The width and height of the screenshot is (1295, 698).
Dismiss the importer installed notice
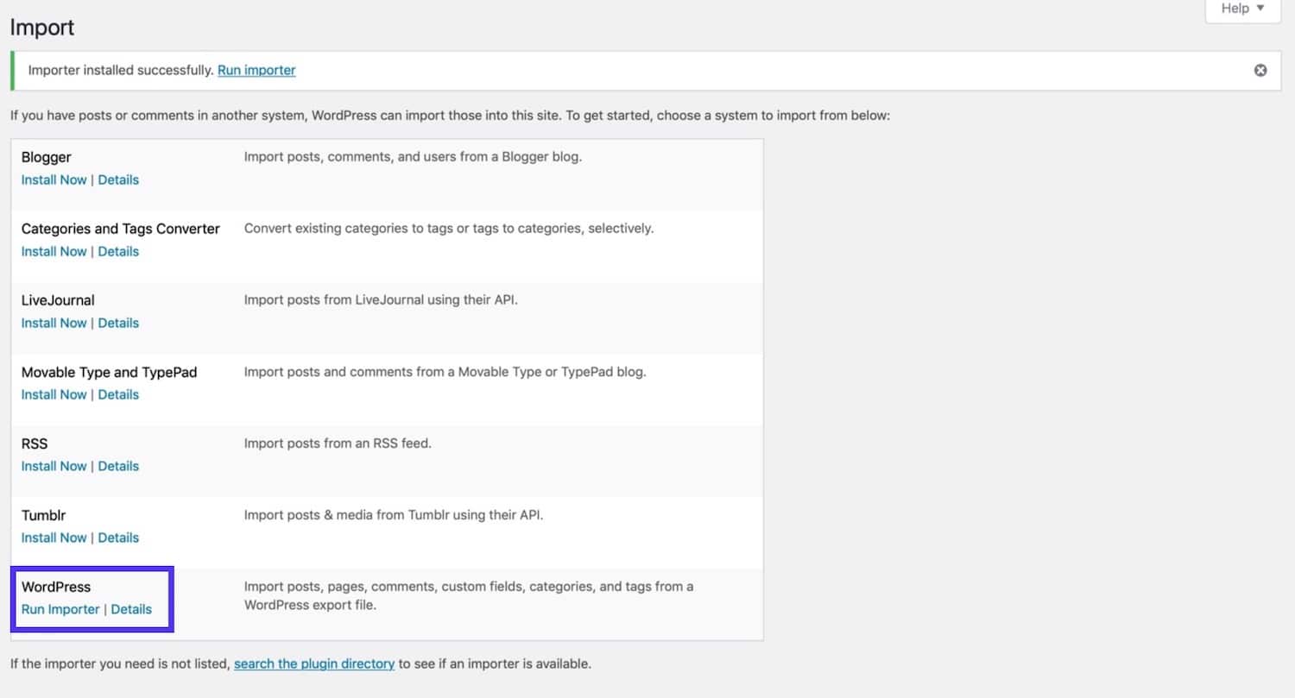[1260, 71]
